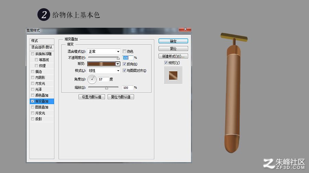
Task: Open gradient picker dropdown arrow
Action: coord(118,64)
